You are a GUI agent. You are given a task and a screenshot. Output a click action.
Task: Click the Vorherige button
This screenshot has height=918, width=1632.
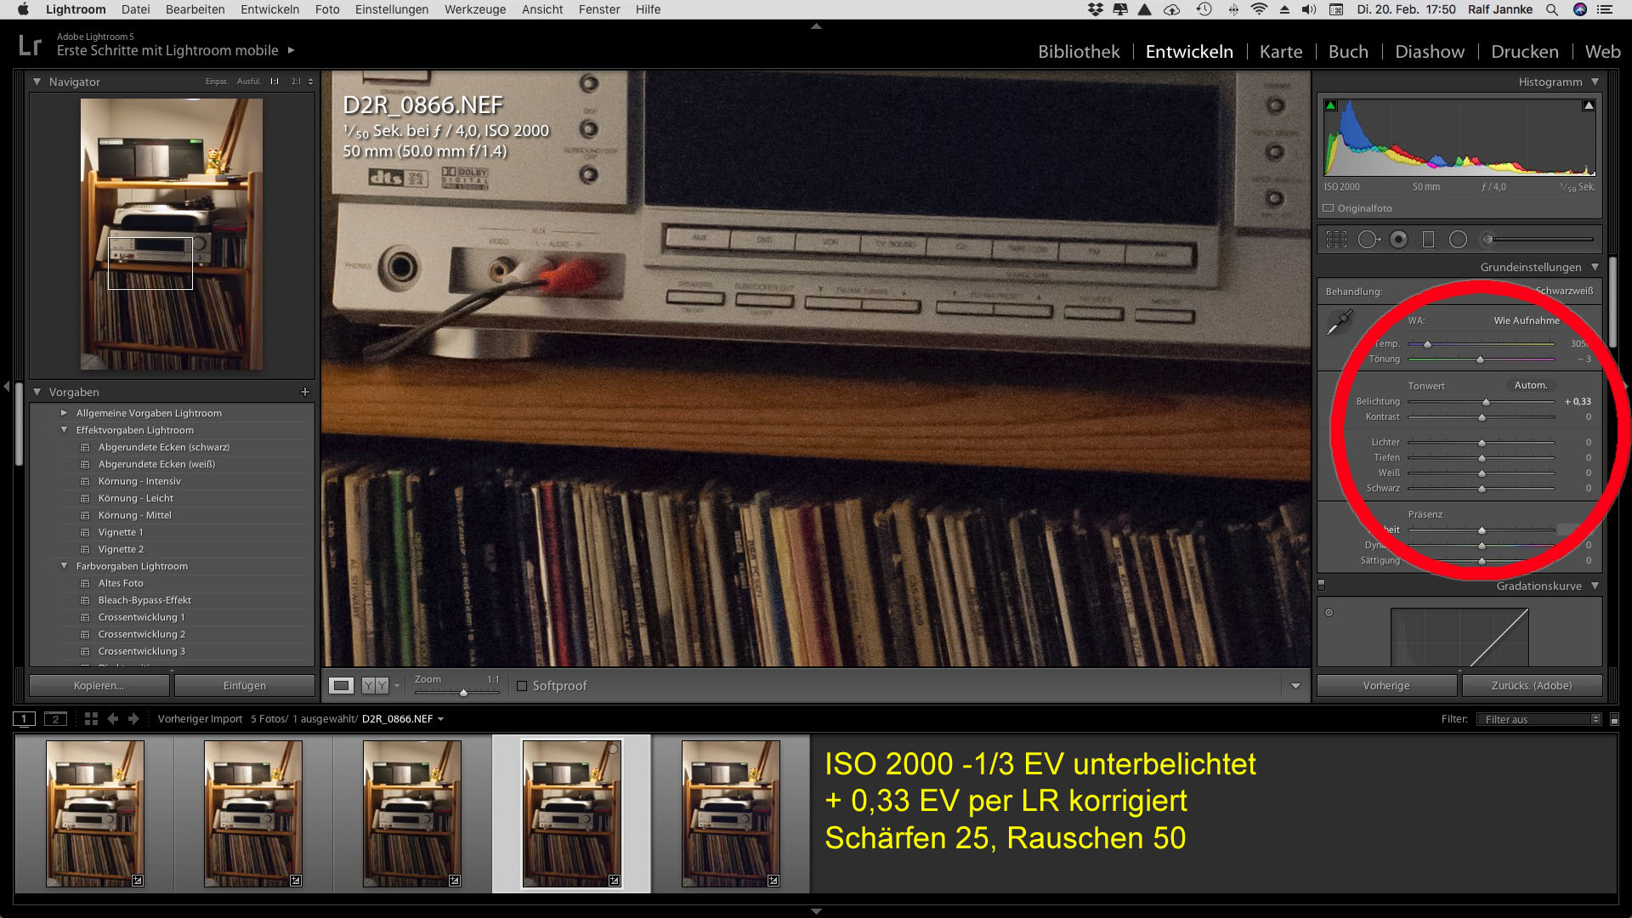(x=1386, y=686)
